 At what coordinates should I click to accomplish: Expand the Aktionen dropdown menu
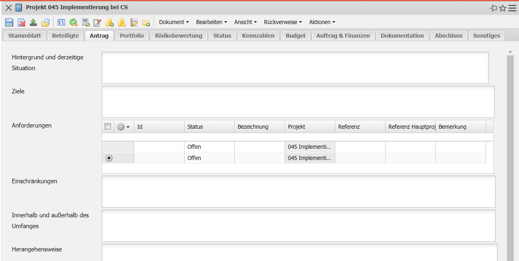pos(322,22)
